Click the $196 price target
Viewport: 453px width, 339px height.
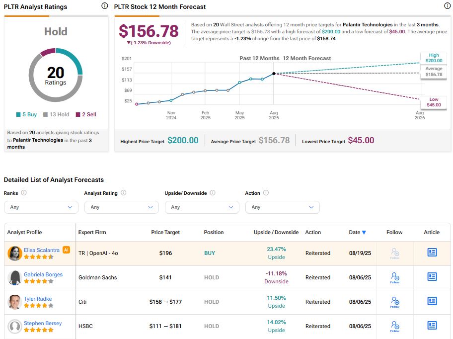click(x=165, y=253)
